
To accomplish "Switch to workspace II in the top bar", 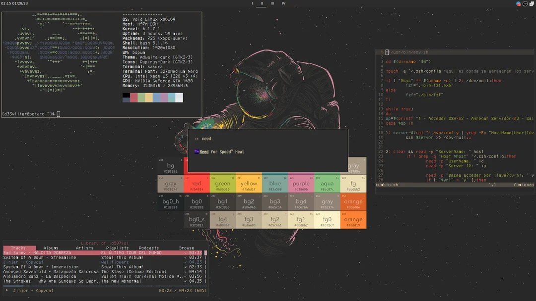I will click(x=263, y=3).
